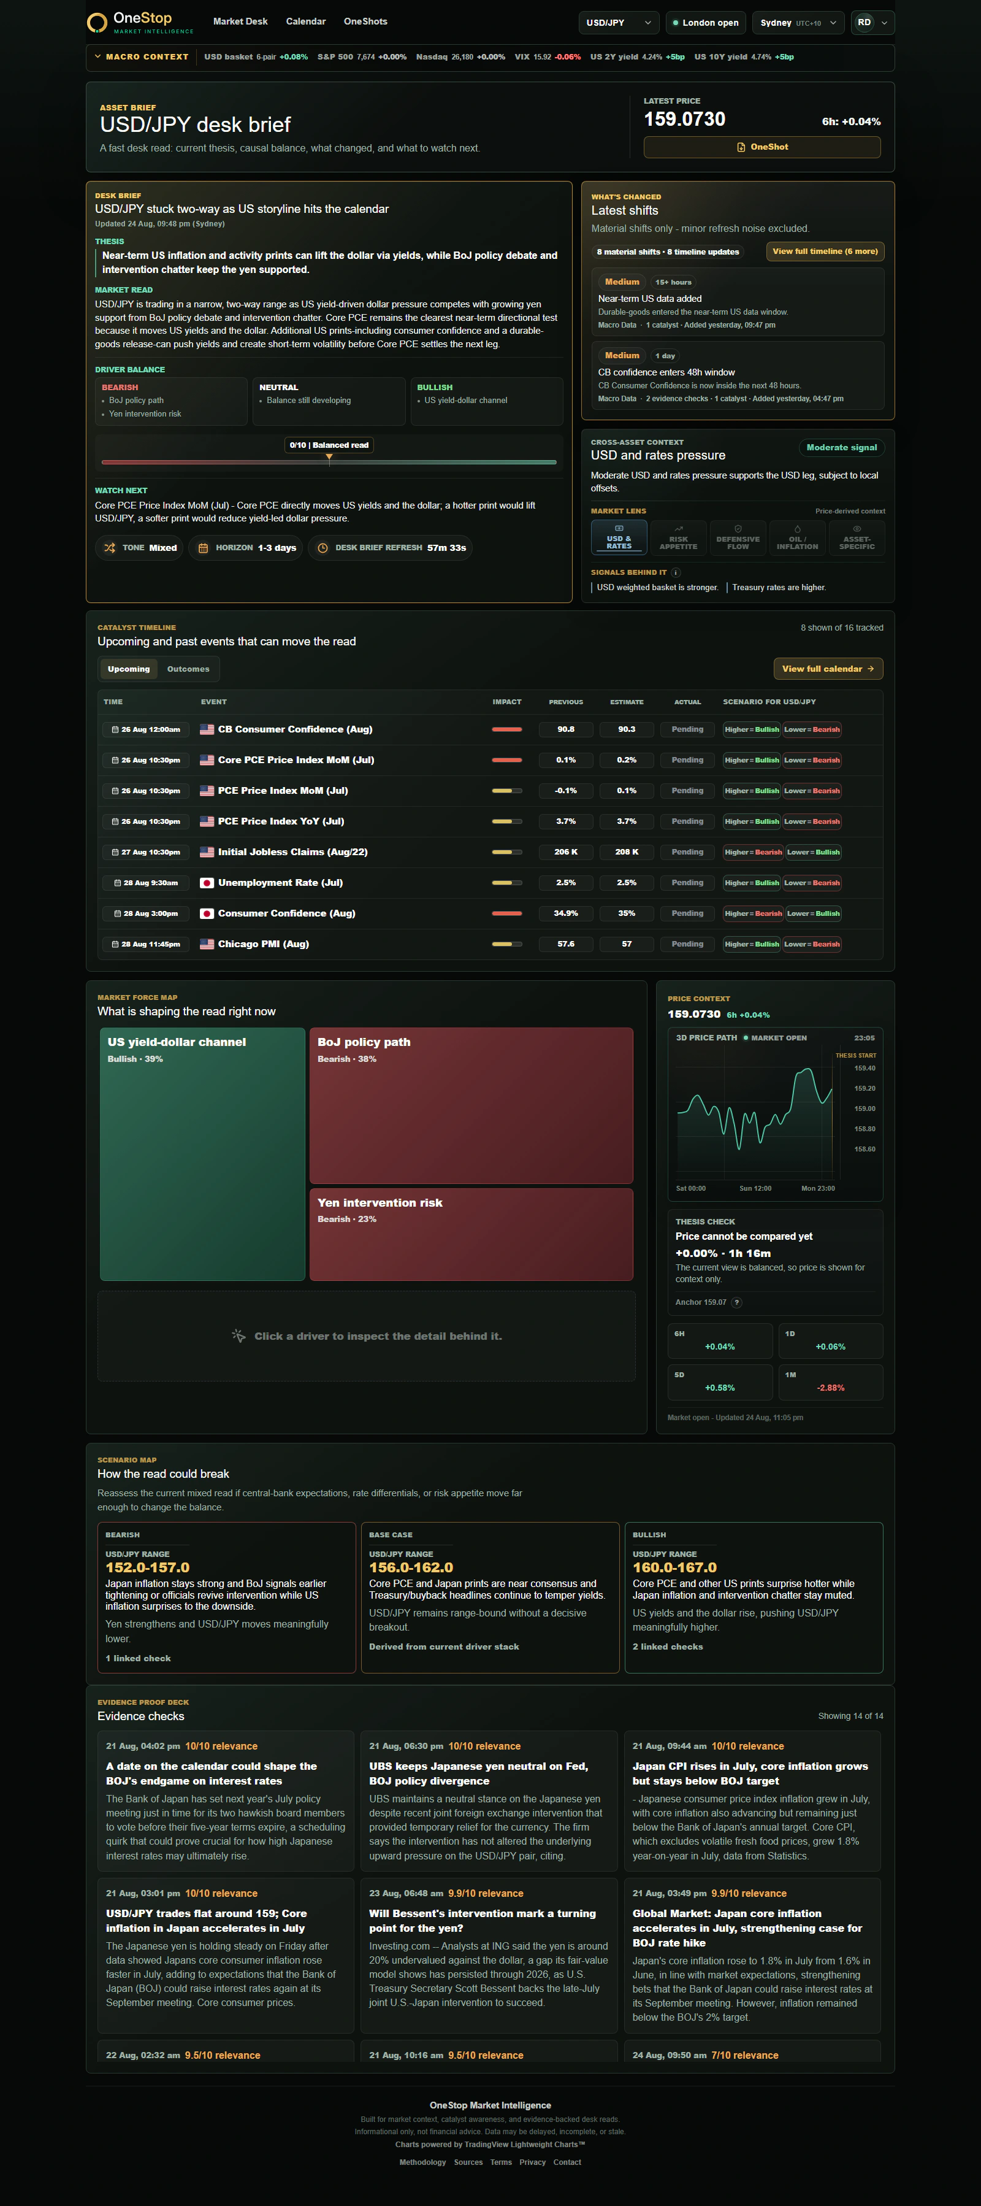Screen dimensions: 981x2206
Task: Click the Moderate signal badge
Action: point(841,447)
